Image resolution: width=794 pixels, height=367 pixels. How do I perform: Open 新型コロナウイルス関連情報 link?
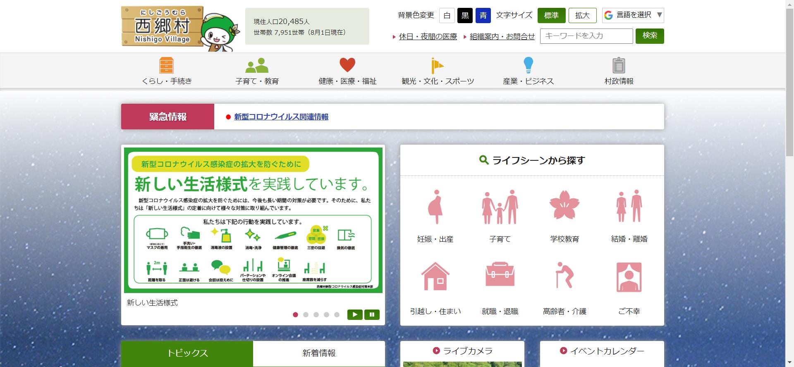(281, 117)
